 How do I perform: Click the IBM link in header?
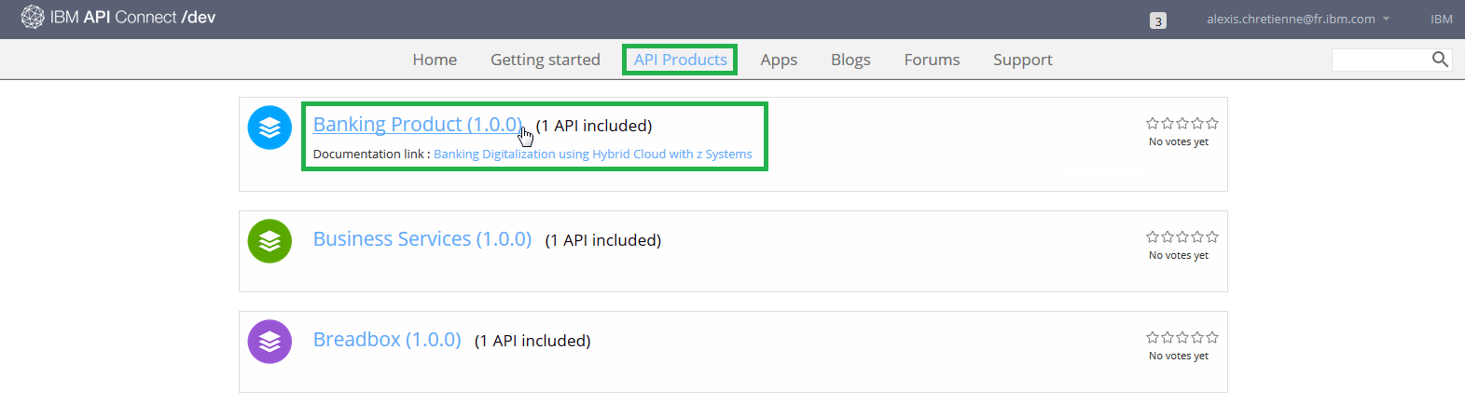point(1442,19)
